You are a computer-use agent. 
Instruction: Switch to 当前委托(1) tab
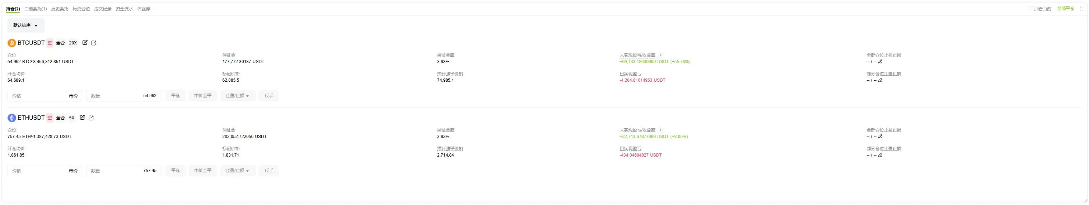pyautogui.click(x=36, y=9)
